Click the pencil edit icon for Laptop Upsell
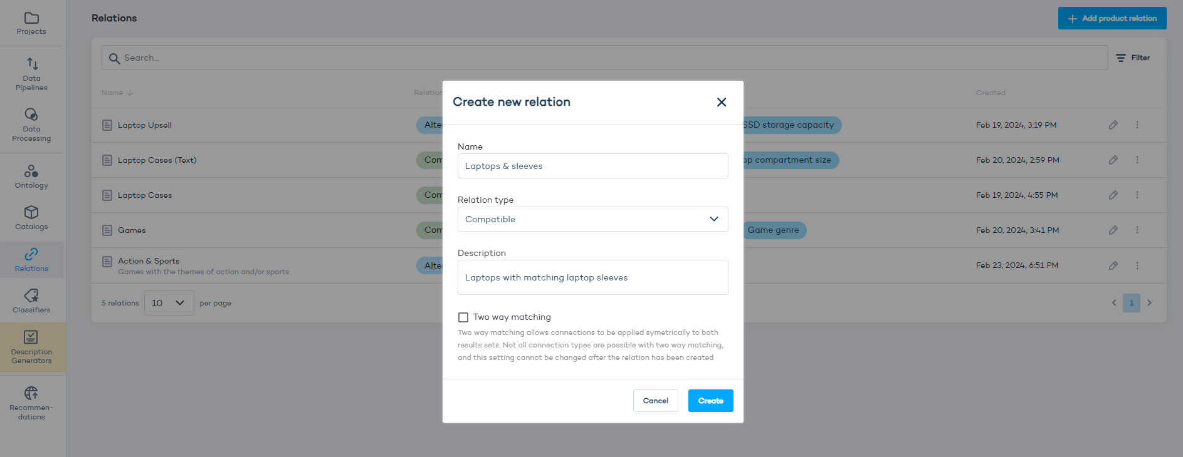Image resolution: width=1183 pixels, height=457 pixels. (x=1113, y=125)
